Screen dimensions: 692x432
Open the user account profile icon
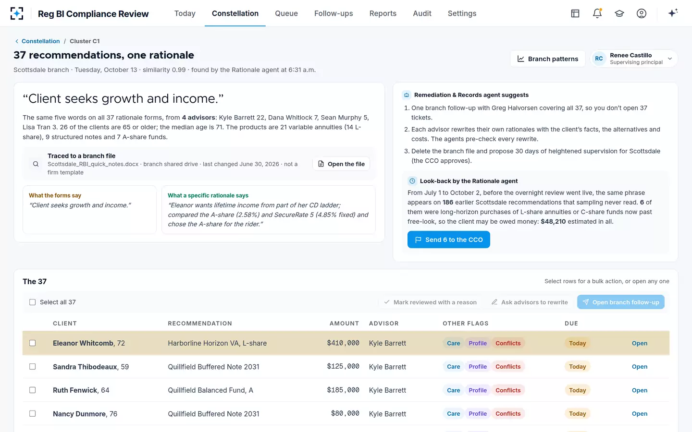(x=642, y=13)
